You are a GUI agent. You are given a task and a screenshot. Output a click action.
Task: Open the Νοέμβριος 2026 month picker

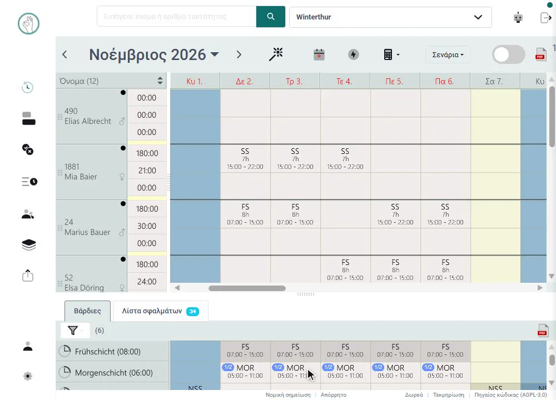[153, 54]
